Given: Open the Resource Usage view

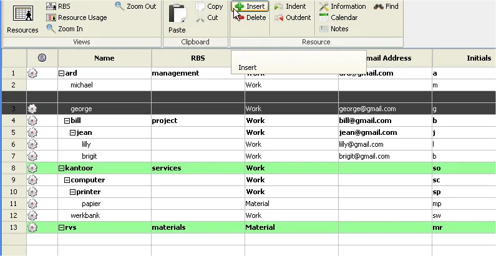Looking at the screenshot, I should click(77, 17).
